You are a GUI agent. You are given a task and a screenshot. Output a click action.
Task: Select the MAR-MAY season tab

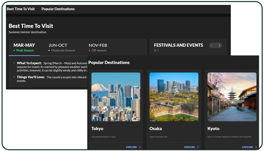(24, 45)
